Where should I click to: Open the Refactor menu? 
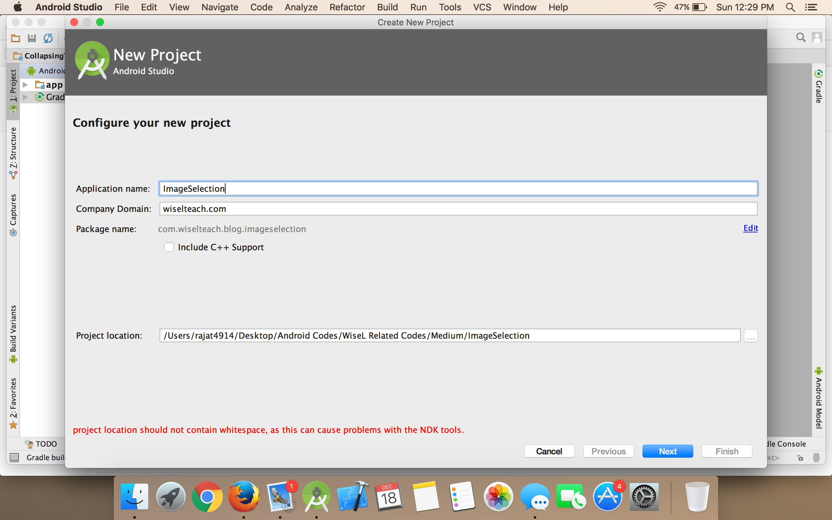click(347, 7)
